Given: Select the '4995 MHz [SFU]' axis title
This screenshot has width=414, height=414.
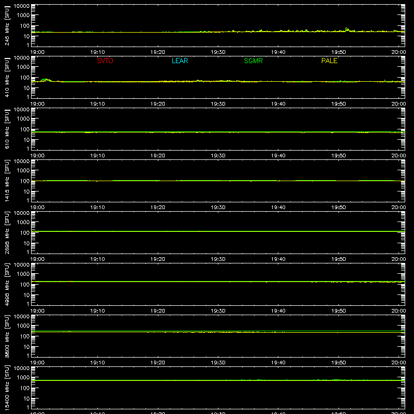Looking at the screenshot, I should (7, 284).
